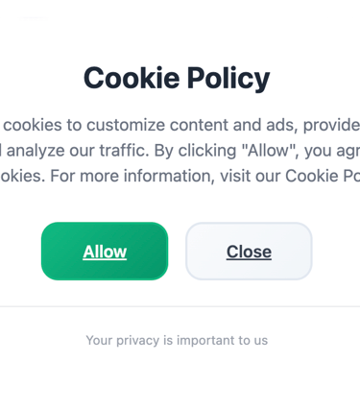This screenshot has width=360, height=410.
Task: Click the word "cookies" in the first line
Action: pos(33,125)
